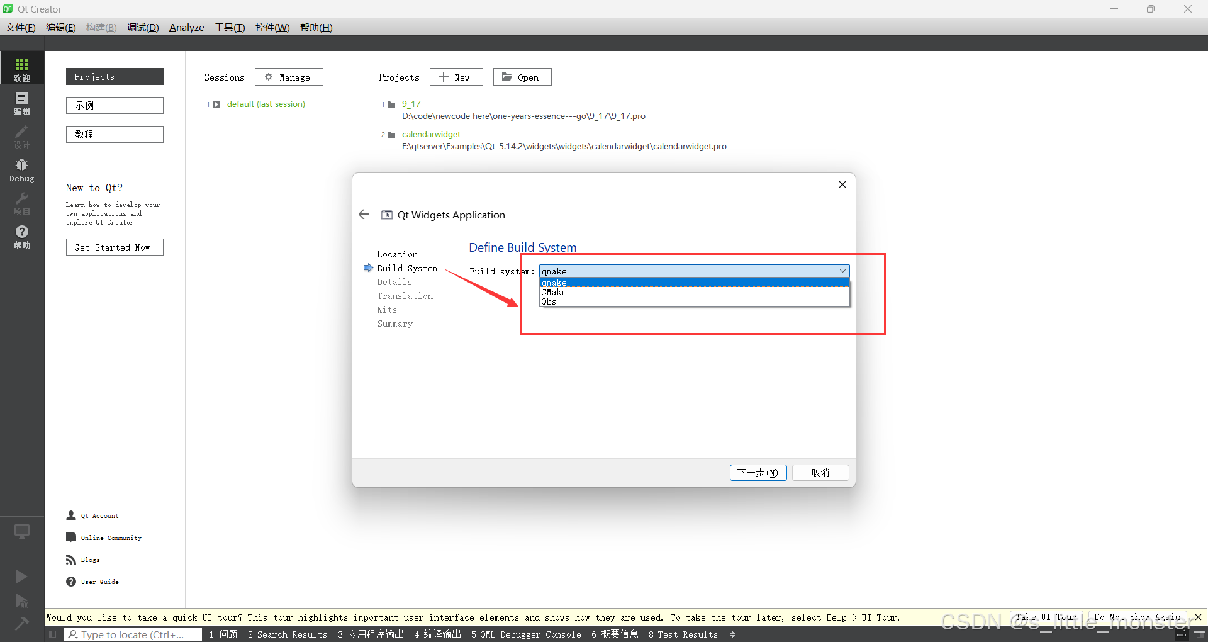
Task: Click the User Guide question mark icon
Action: [x=71, y=582]
